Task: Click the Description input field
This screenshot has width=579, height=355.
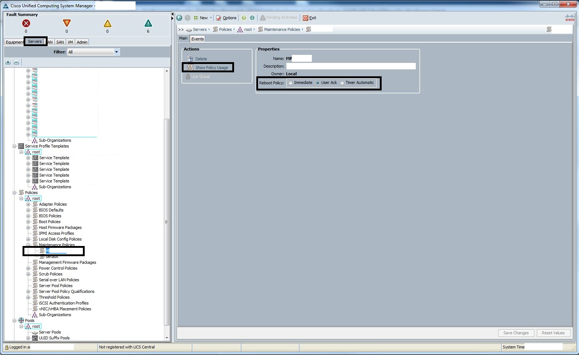Action: click(351, 66)
